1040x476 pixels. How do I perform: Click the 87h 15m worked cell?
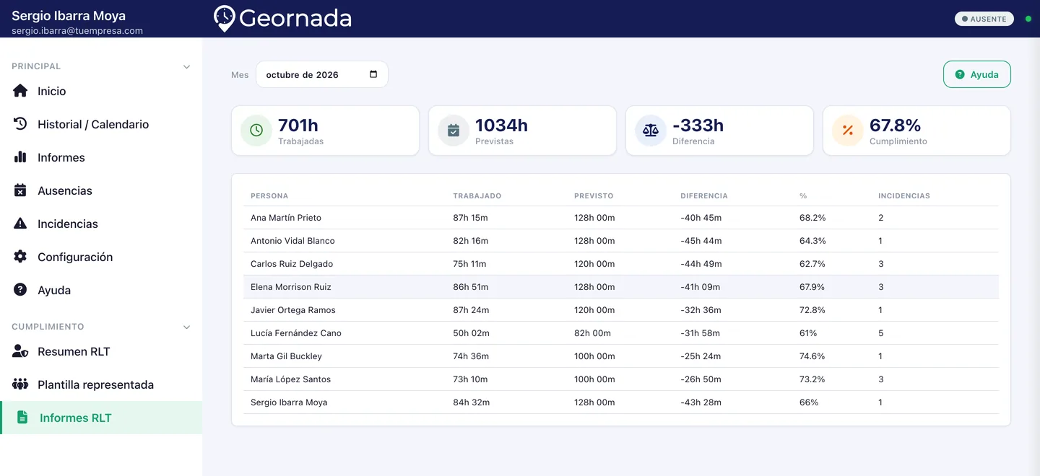(470, 218)
